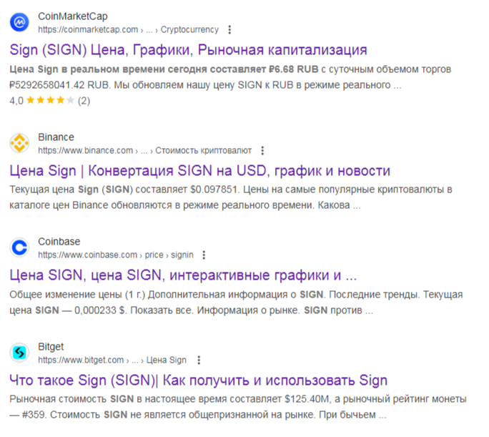Click the Bitget site name text
The image size is (489, 437).
(51, 346)
